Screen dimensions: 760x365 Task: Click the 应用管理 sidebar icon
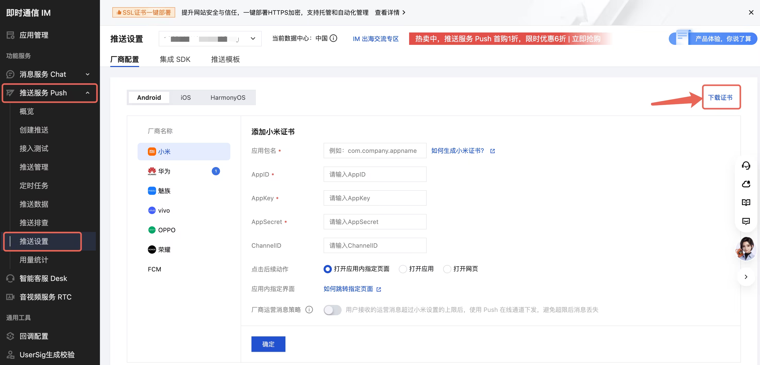[10, 35]
